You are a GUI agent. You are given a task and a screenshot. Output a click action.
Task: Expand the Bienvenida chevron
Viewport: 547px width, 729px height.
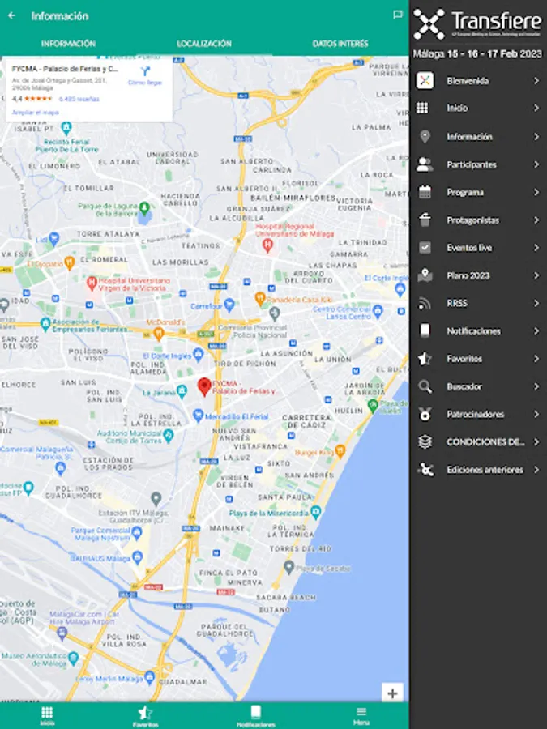[x=536, y=80]
